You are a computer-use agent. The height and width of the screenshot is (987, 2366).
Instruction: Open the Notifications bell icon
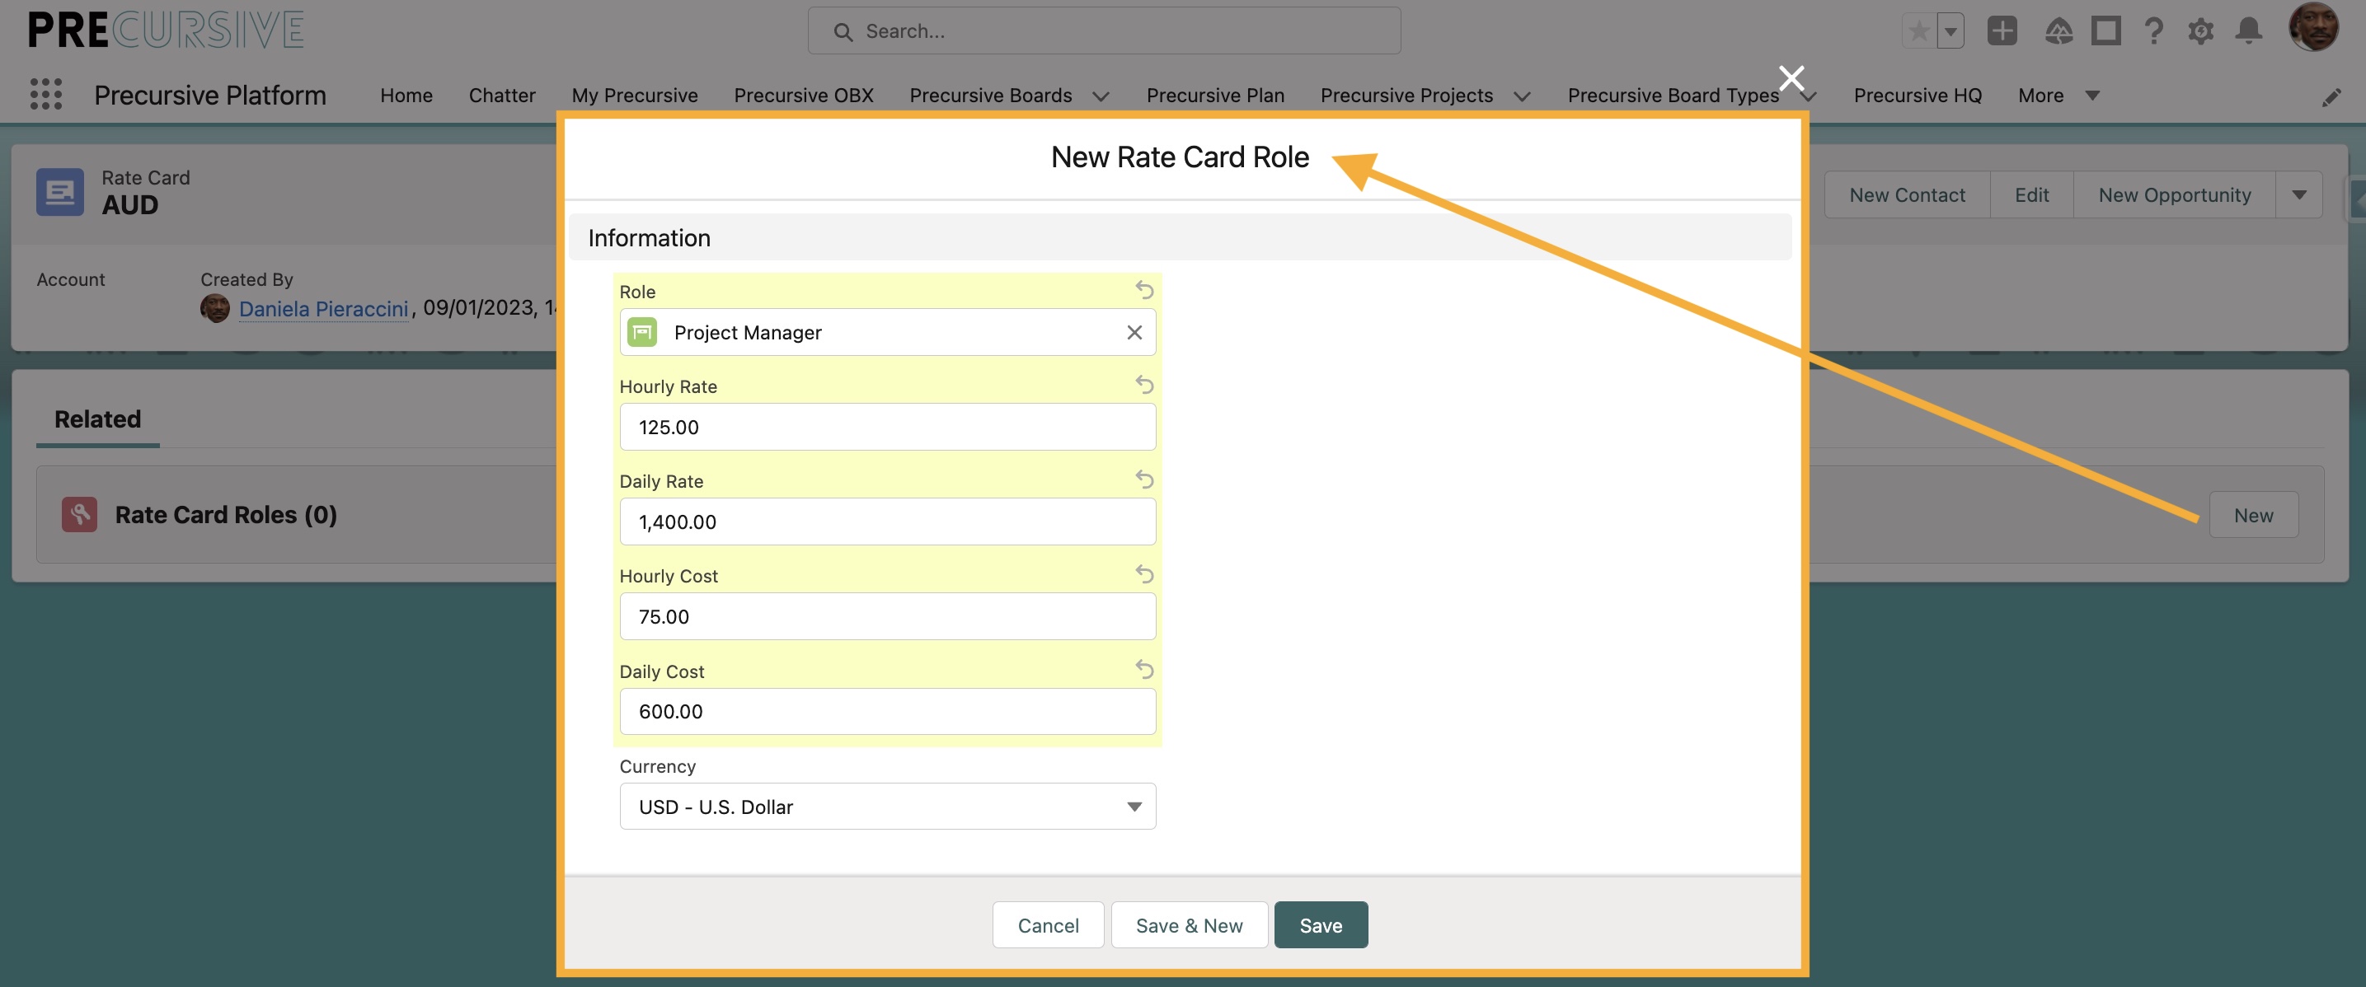click(x=2248, y=31)
